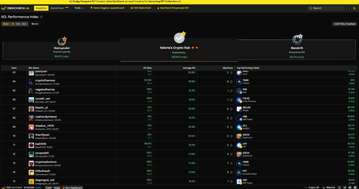Open scopedefi KOL name
The width and height of the screenshot is (359, 189).
click(x=42, y=153)
